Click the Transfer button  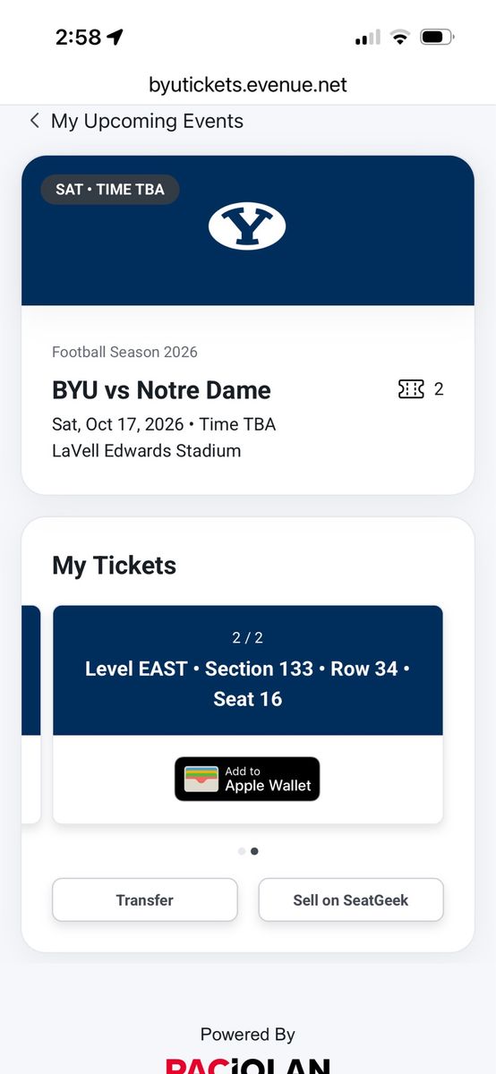(145, 900)
